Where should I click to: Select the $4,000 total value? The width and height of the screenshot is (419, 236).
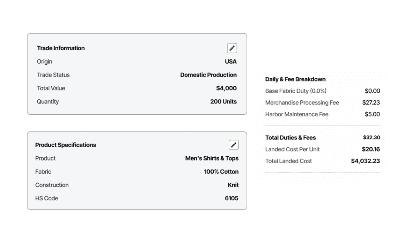coord(226,88)
